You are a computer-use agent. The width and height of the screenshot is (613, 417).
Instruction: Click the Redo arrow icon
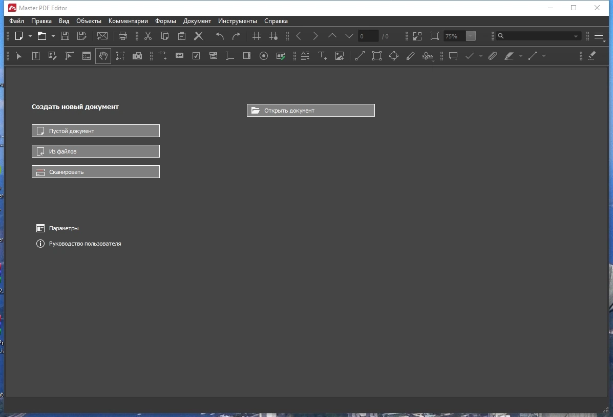point(236,36)
